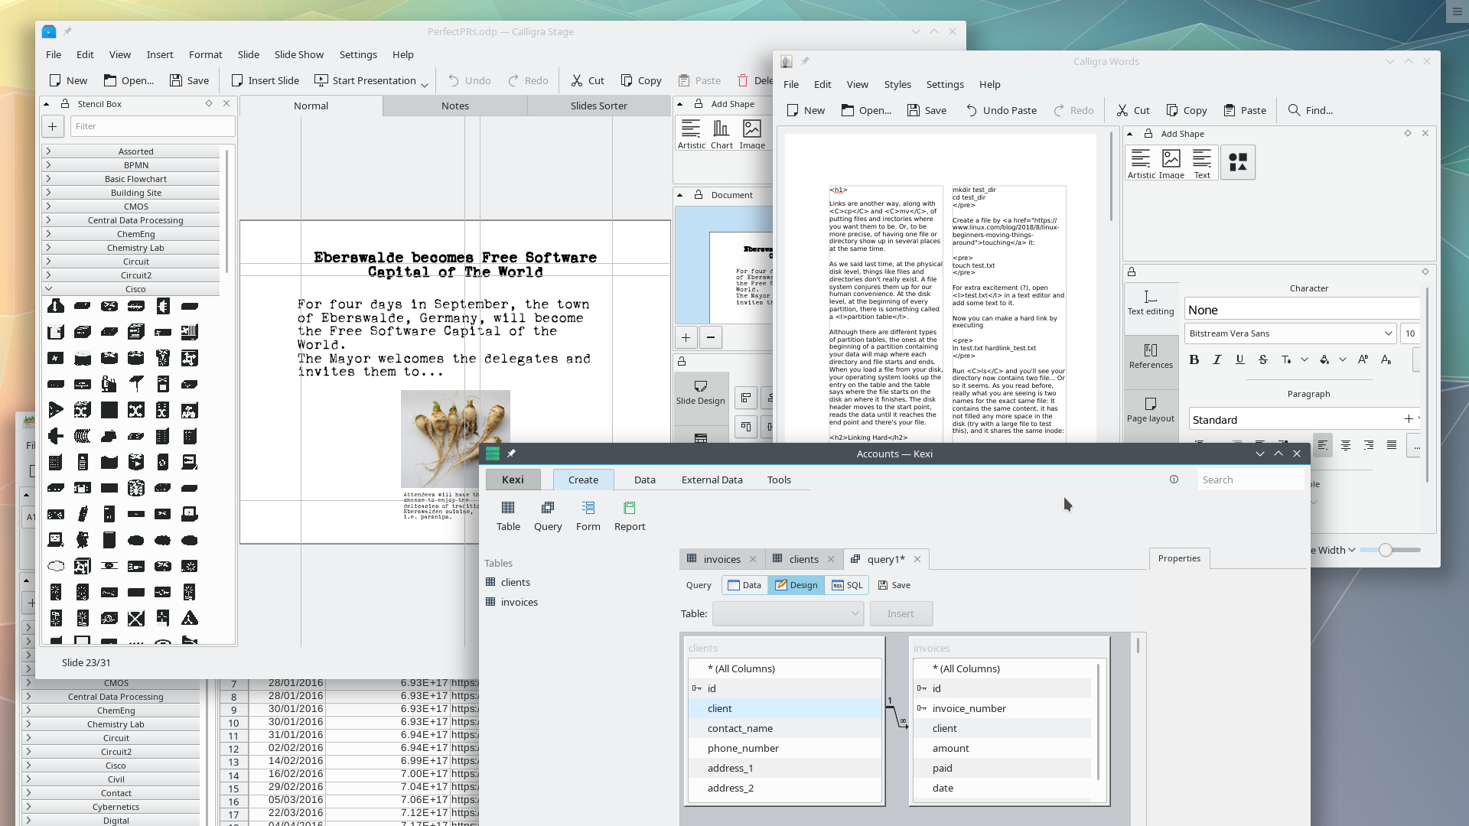Viewport: 1469px width, 826px height.
Task: Apply strikethrough formatting in Words
Action: pos(1263,359)
